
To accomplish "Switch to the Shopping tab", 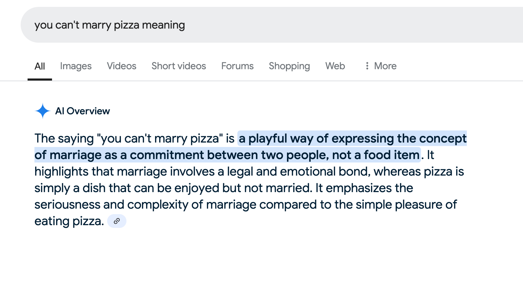I will point(289,66).
